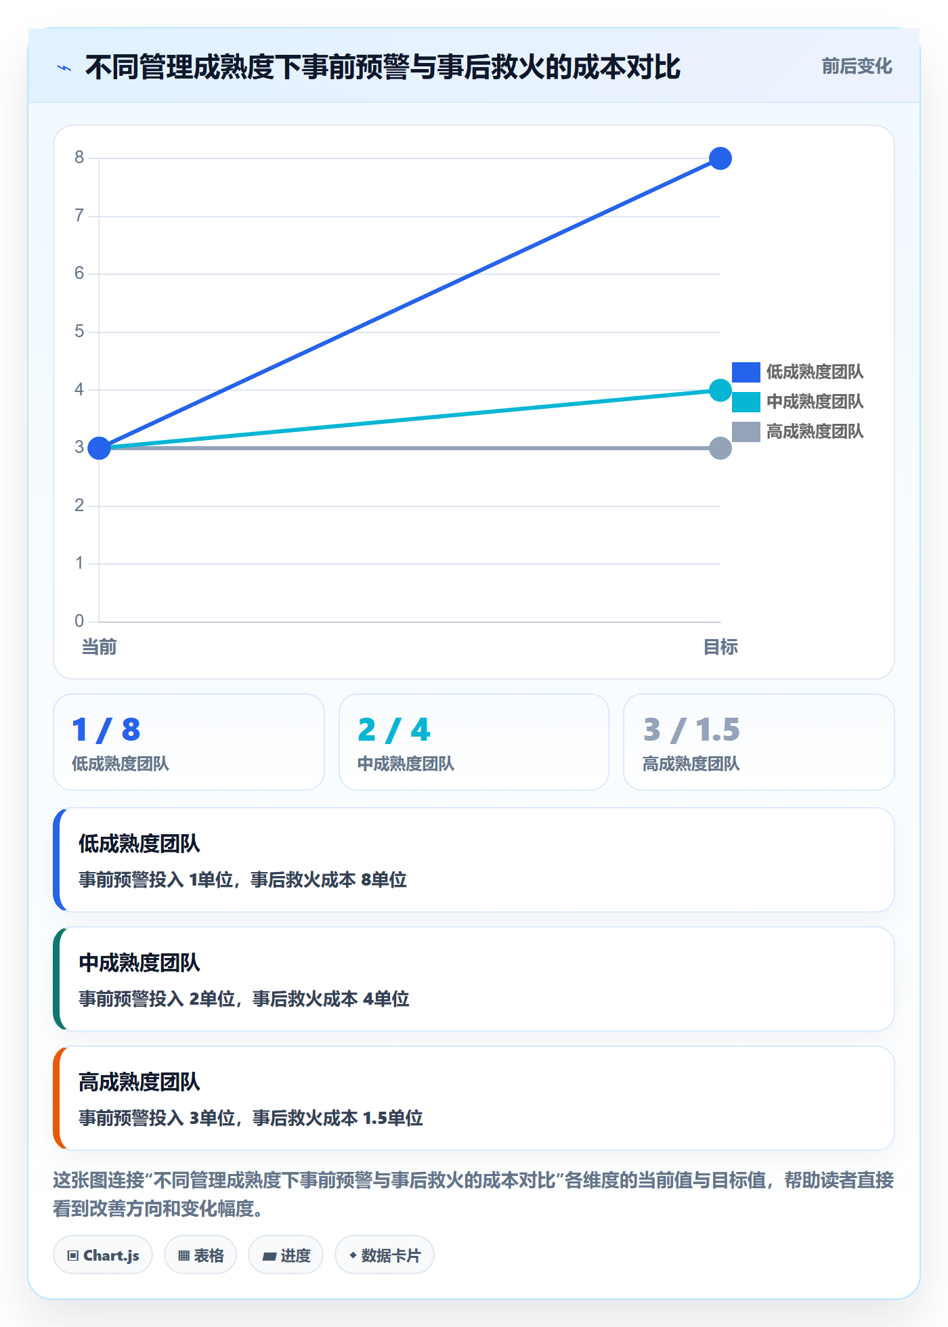Expand the 低成熟度团队 detail row

[x=474, y=860]
